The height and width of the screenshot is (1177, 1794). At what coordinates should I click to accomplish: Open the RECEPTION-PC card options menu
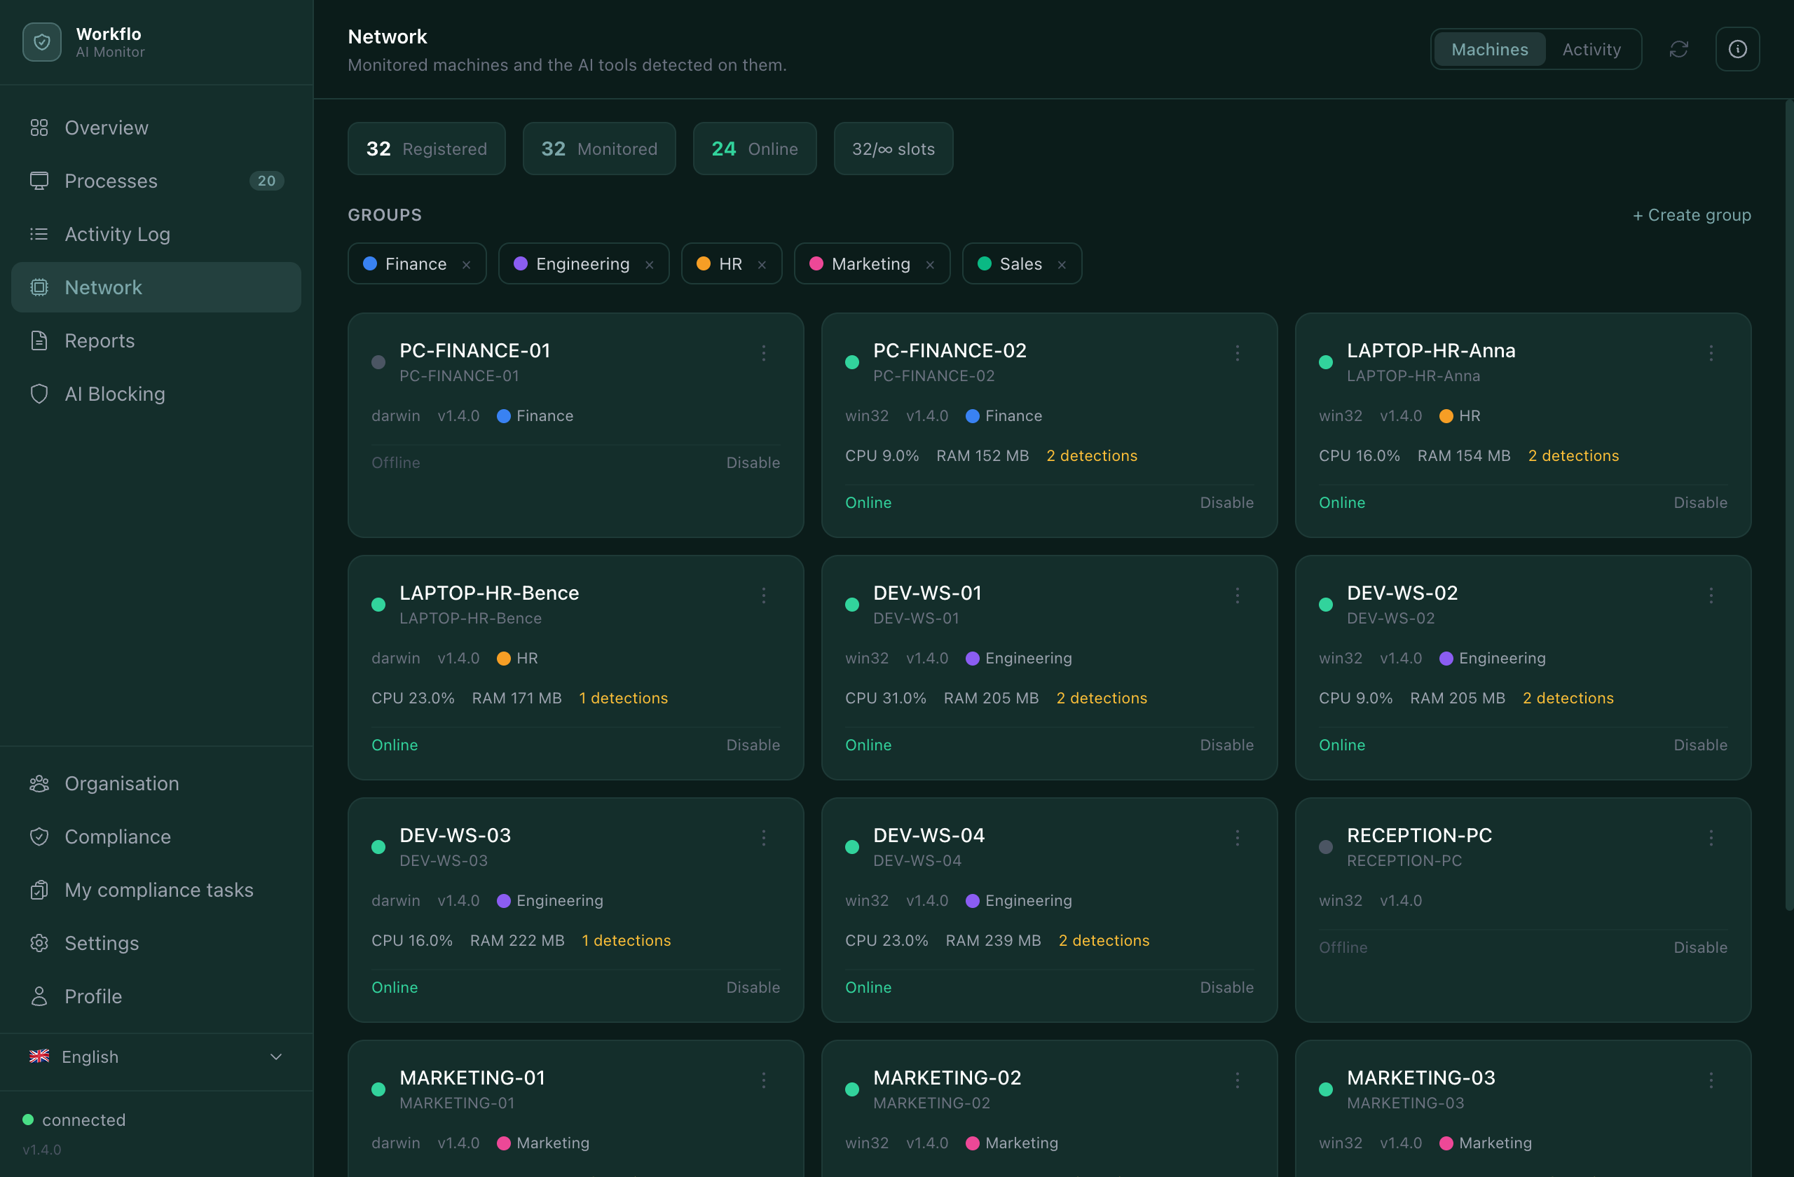click(1711, 838)
